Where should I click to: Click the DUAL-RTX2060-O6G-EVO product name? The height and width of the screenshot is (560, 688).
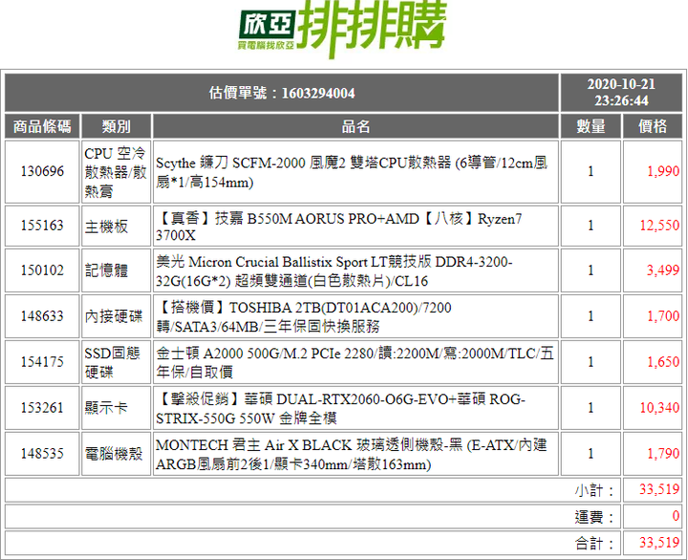(x=340, y=409)
